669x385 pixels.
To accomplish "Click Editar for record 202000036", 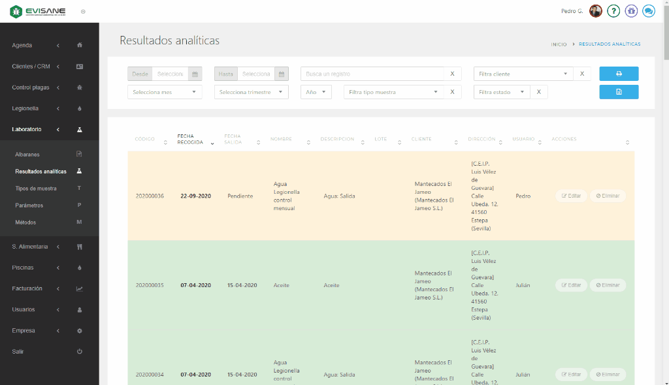I will 570,196.
